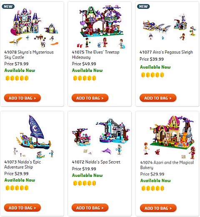This screenshot has width=200, height=217.
Task: Click the 41072 Naida's Spa Secret title
Action: pos(96,162)
